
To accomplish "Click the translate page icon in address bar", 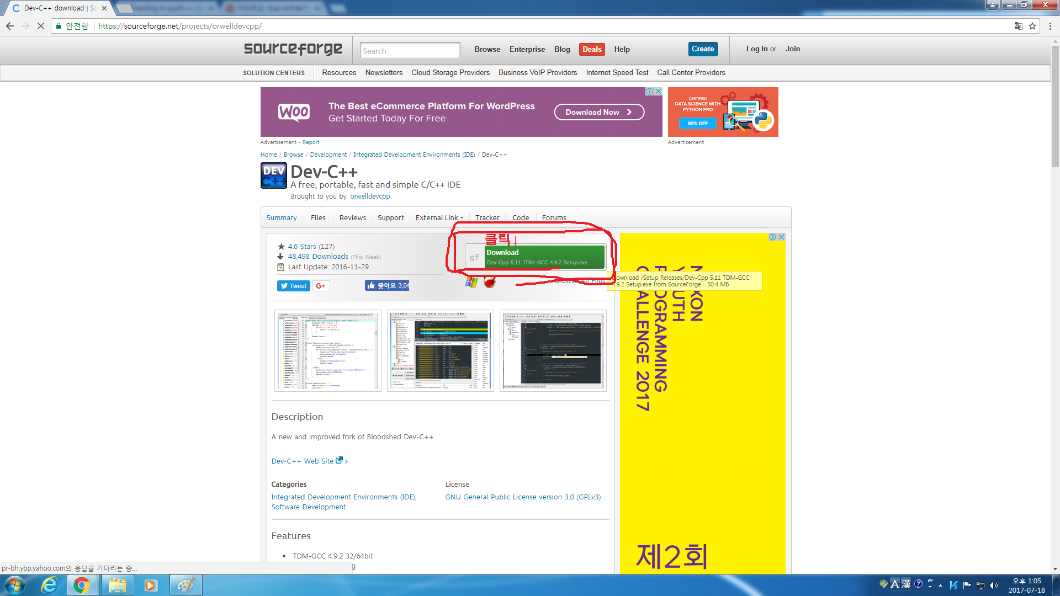I will [x=1019, y=26].
